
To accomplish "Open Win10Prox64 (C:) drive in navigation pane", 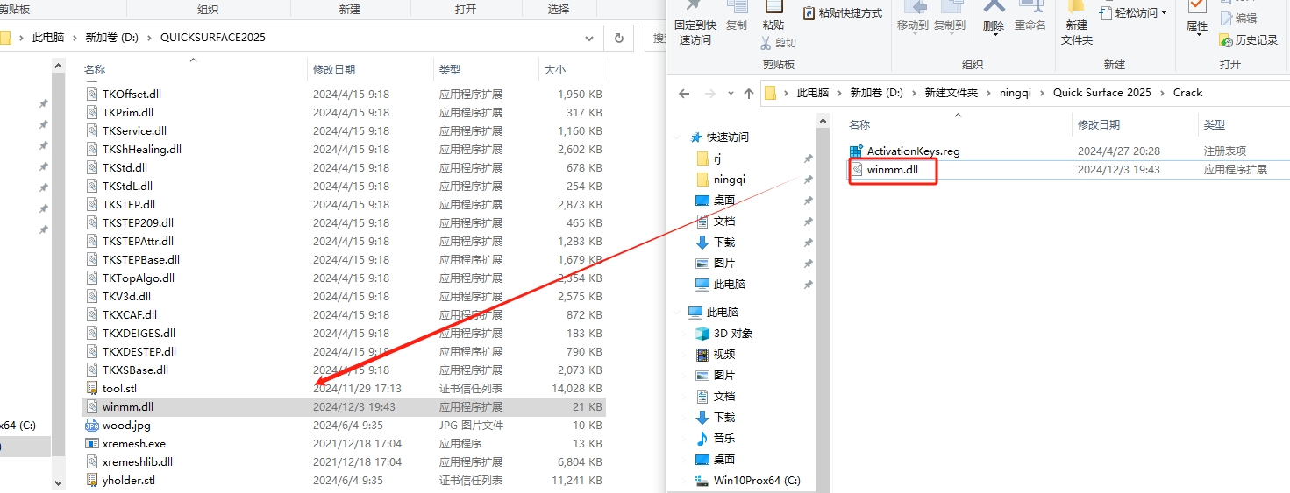I will tap(747, 481).
